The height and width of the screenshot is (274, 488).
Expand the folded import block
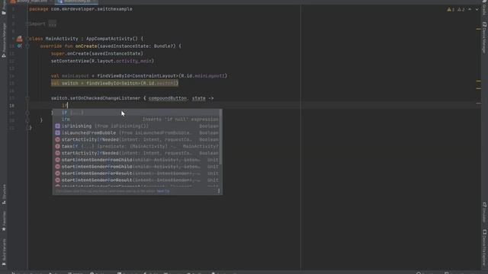(x=27, y=24)
